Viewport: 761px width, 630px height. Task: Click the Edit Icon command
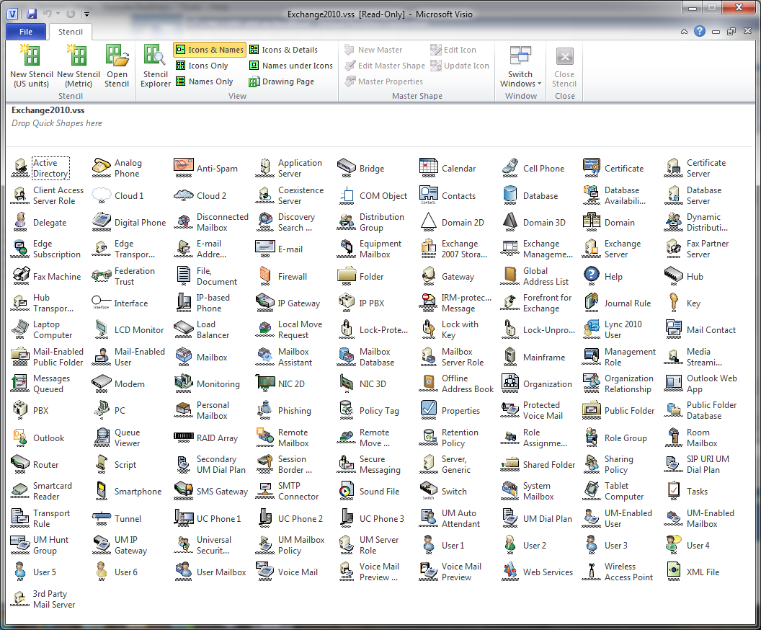click(453, 50)
